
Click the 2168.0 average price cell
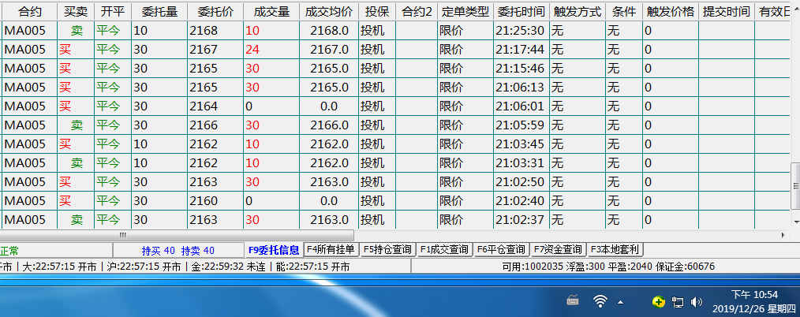pyautogui.click(x=328, y=31)
